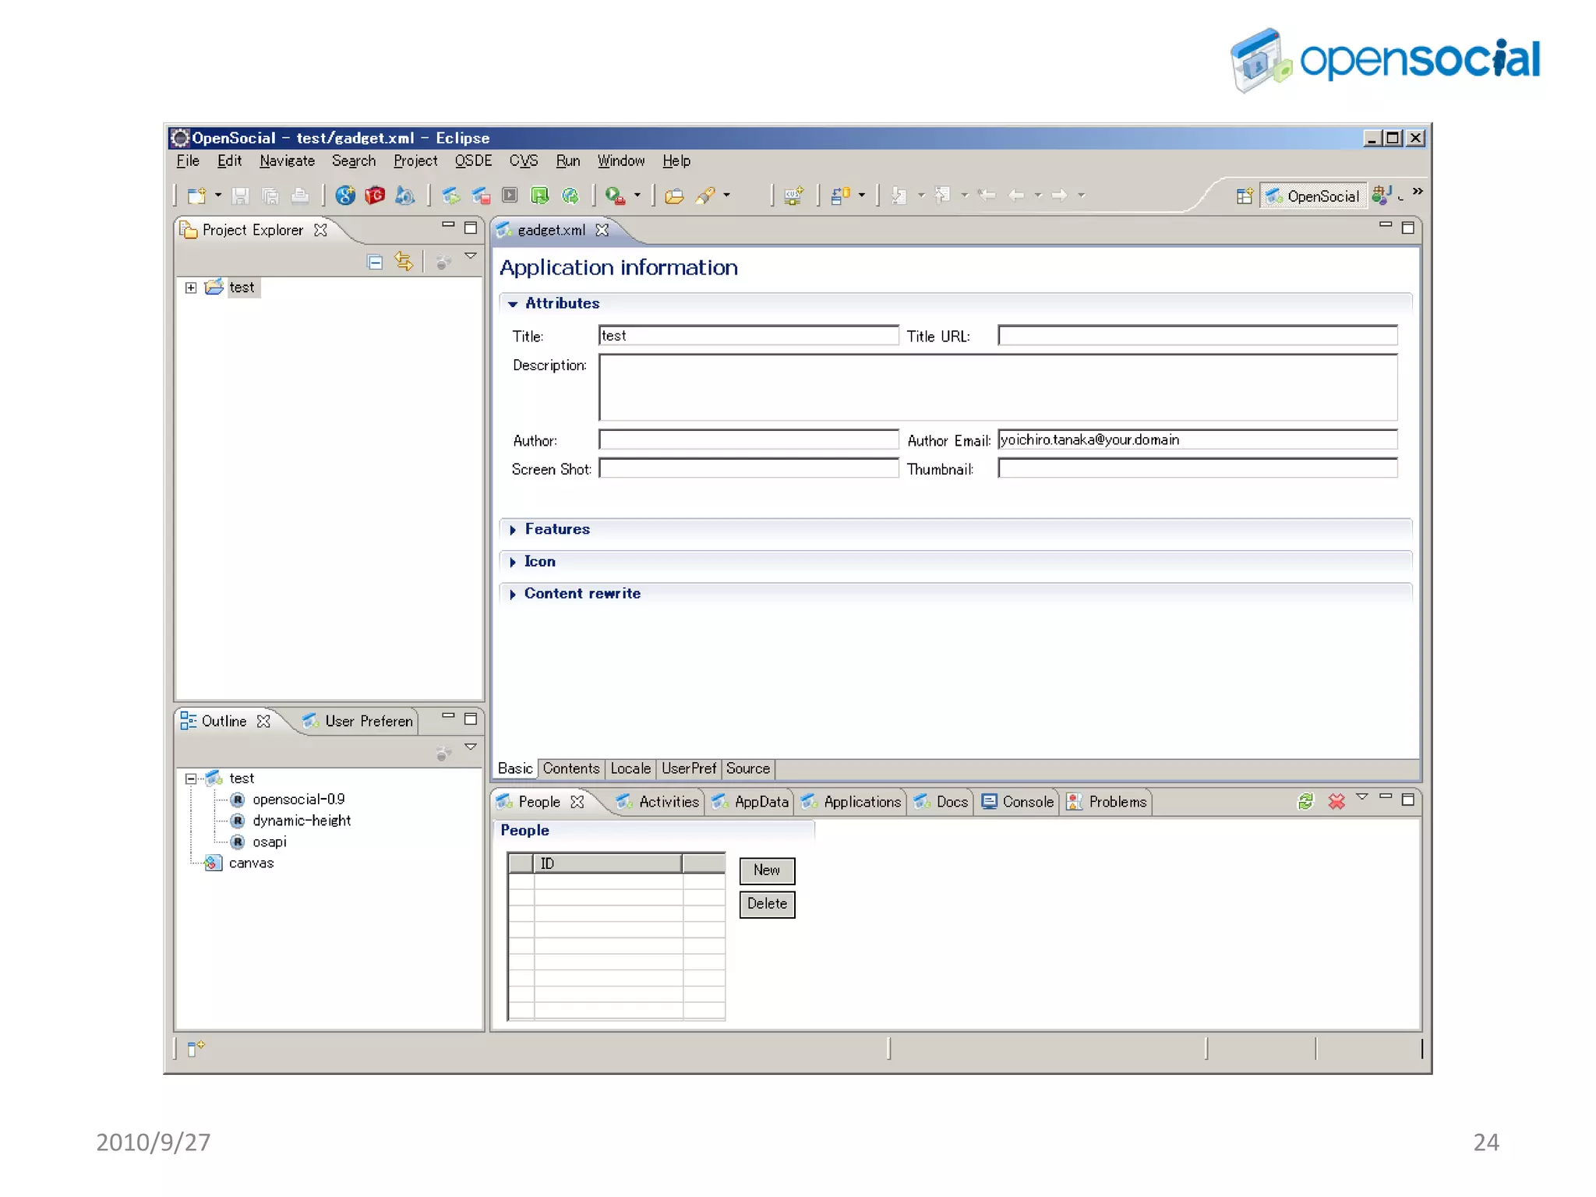Collapse the test node in Outline
The image size is (1596, 1197).
[191, 779]
